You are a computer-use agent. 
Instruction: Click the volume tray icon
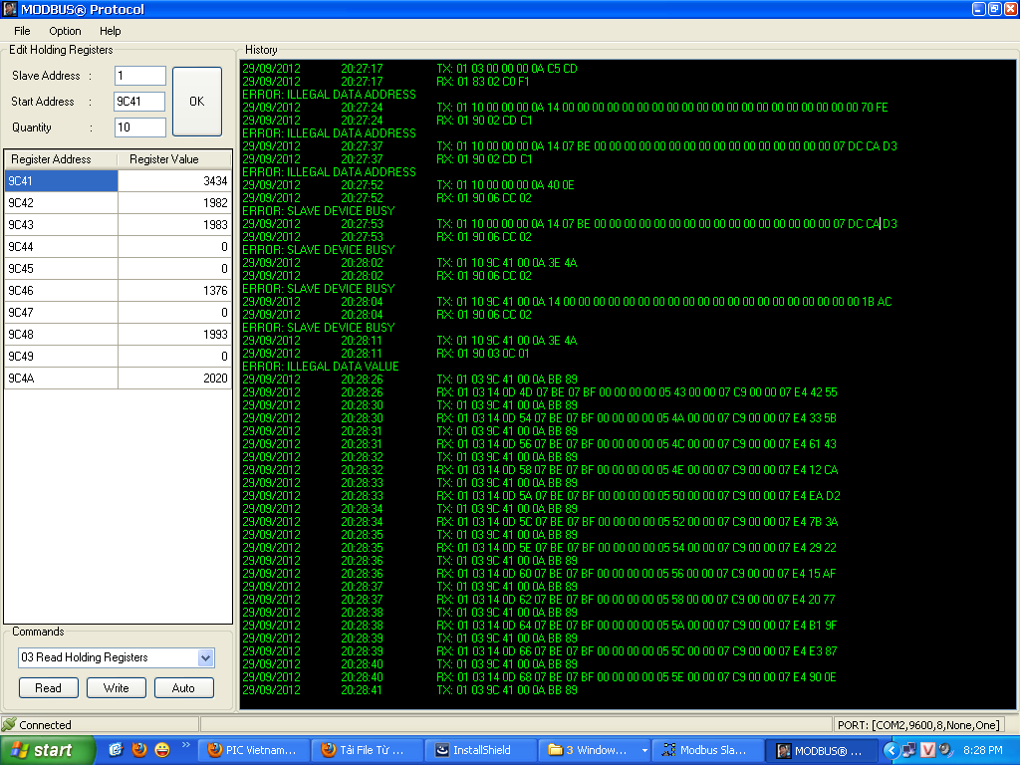click(945, 750)
